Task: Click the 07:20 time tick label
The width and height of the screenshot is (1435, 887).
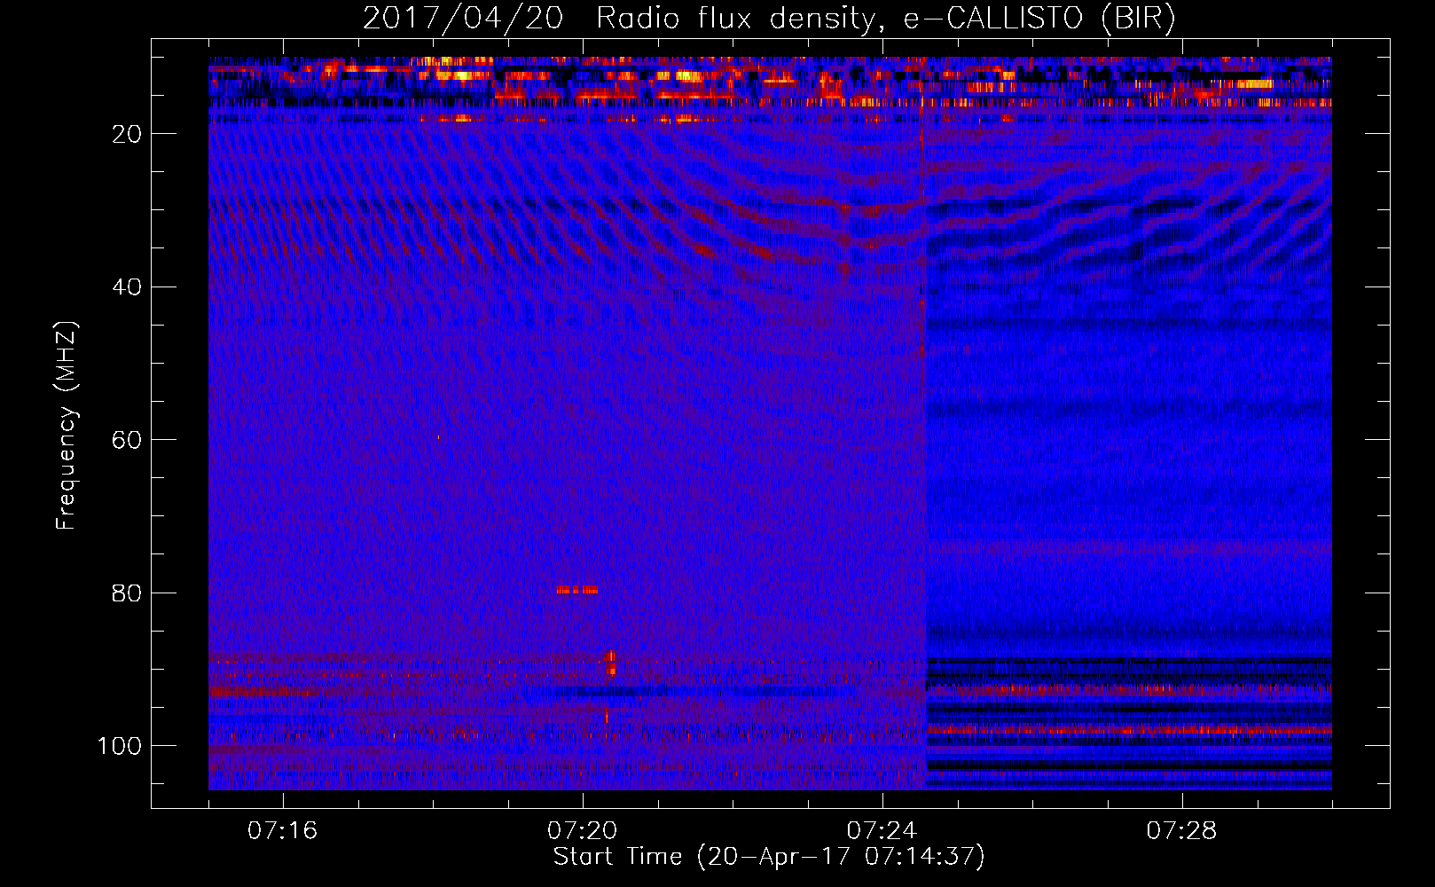Action: coord(582,831)
